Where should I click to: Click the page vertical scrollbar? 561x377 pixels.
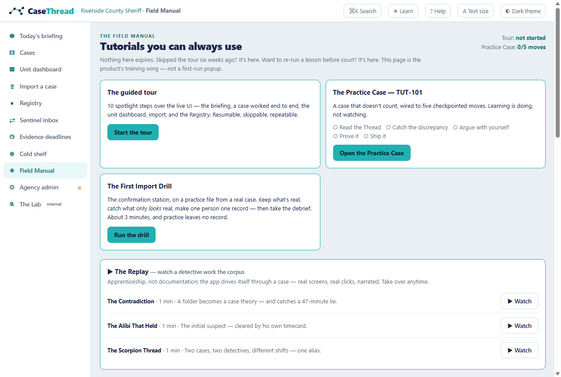(x=557, y=73)
